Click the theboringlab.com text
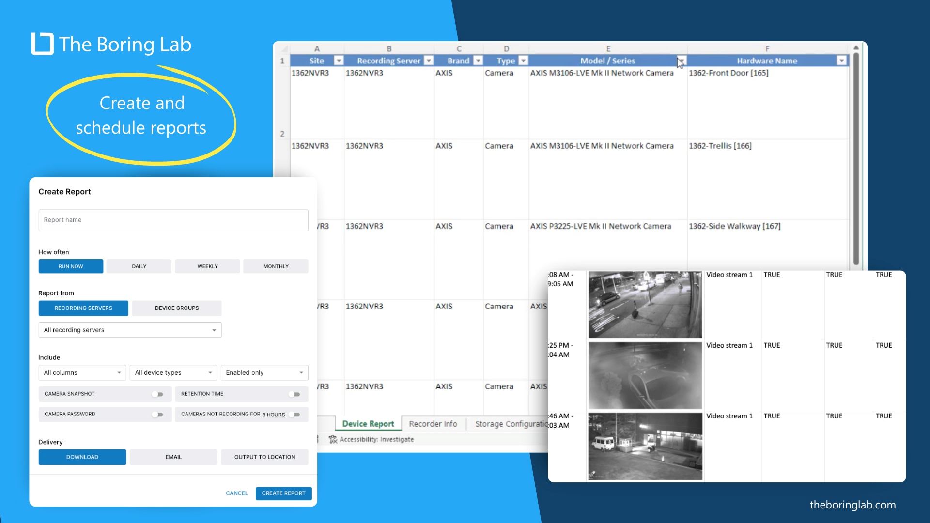 click(852, 505)
